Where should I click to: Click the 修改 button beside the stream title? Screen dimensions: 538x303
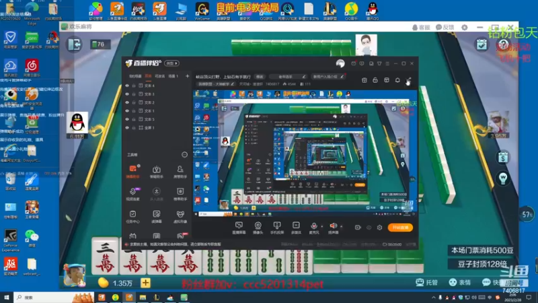pos(260,77)
